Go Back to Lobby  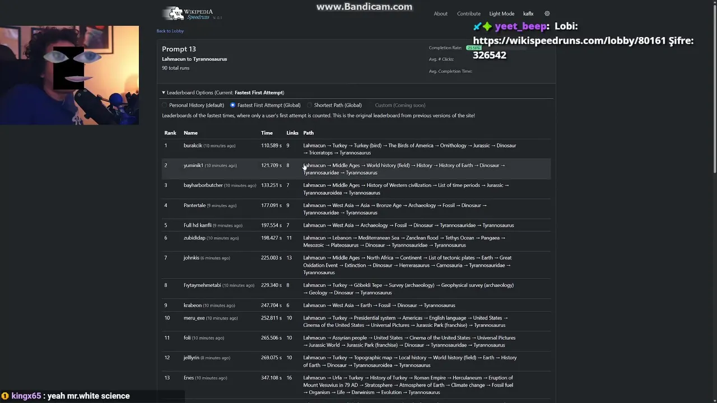170,31
